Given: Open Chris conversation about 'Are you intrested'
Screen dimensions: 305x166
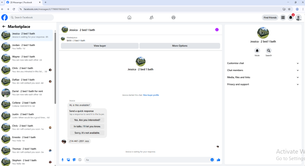Looking at the screenshot, I should (x=27, y=70).
